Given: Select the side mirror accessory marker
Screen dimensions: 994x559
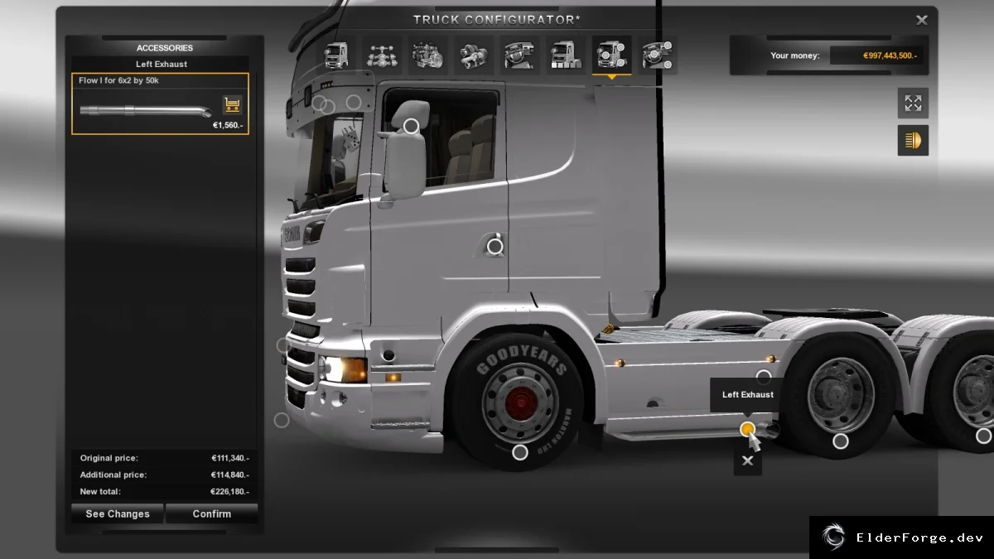Looking at the screenshot, I should click(411, 126).
